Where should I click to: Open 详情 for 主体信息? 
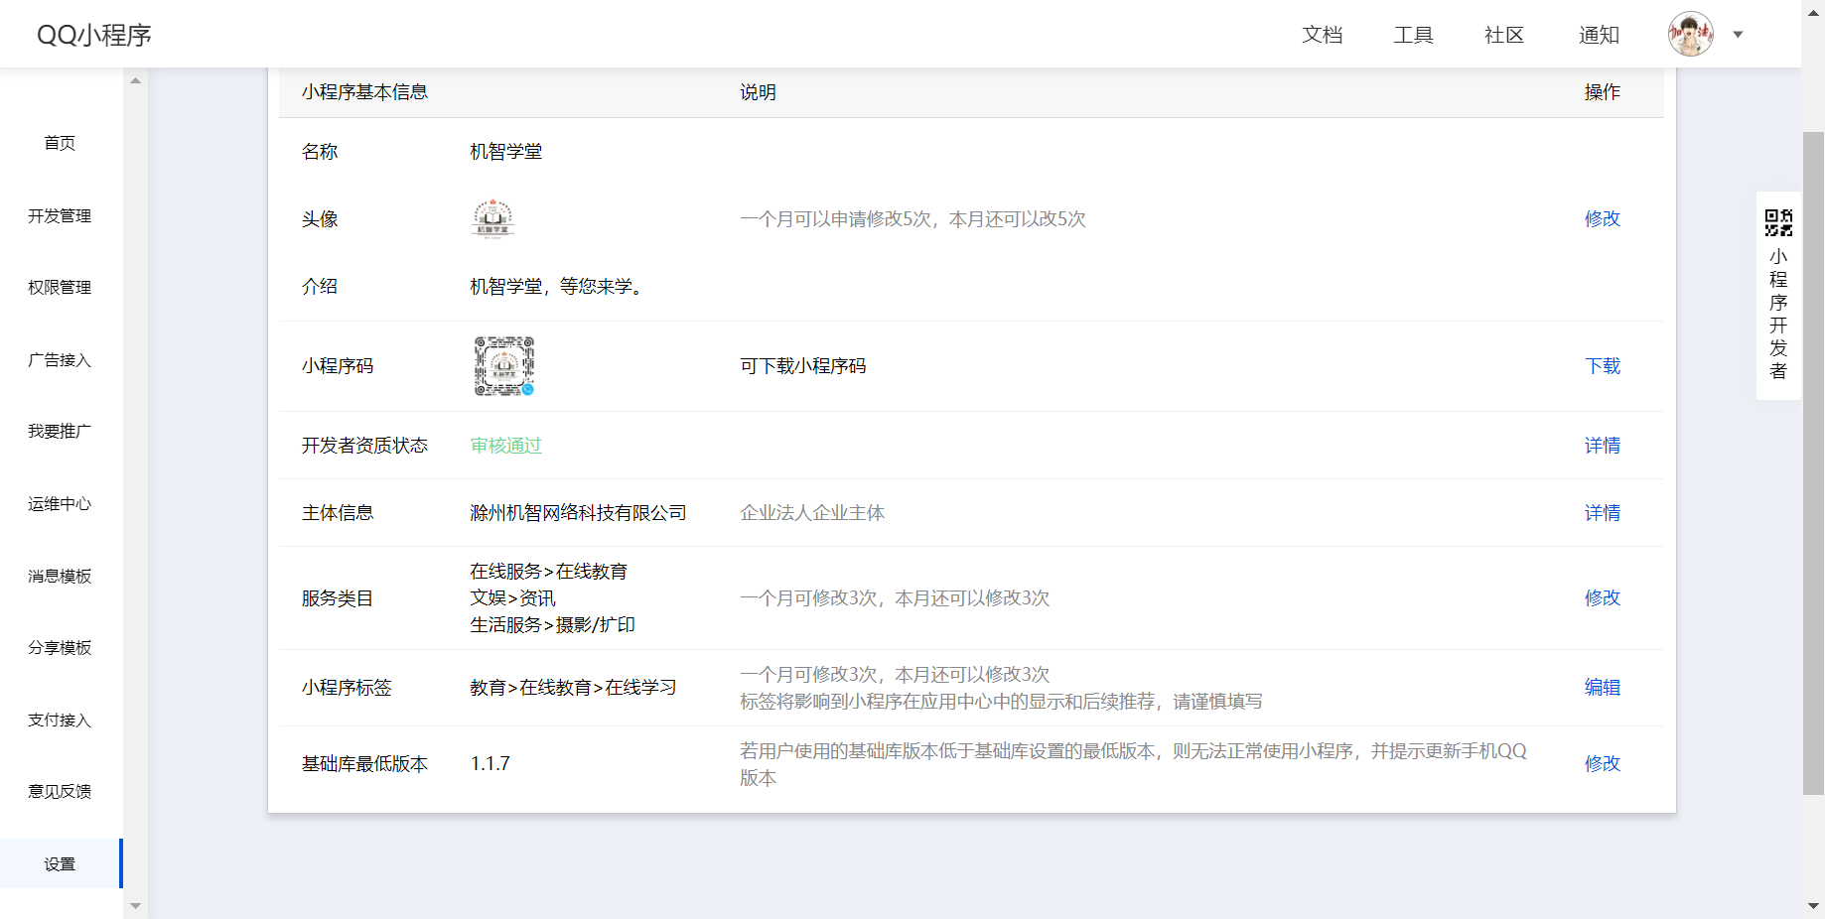pos(1602,513)
